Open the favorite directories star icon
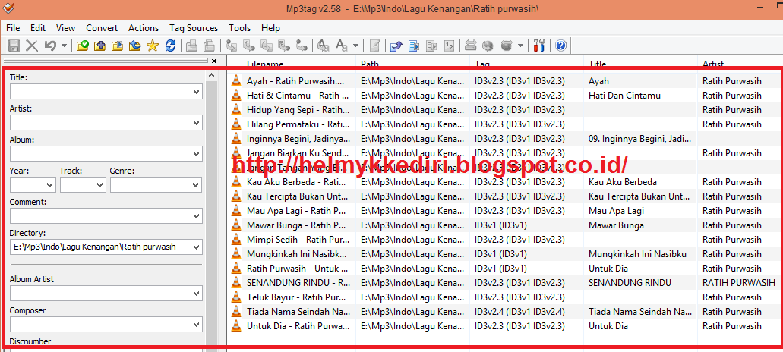The width and height of the screenshot is (783, 352). (153, 46)
